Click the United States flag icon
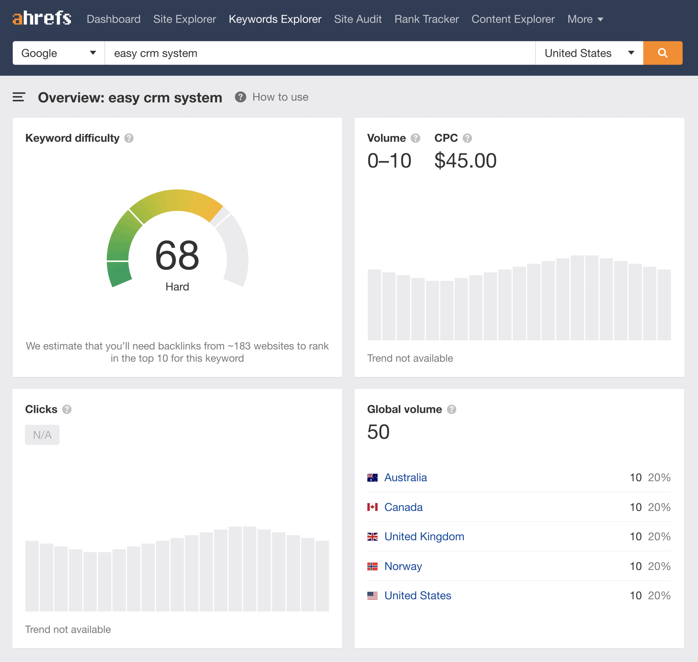The image size is (698, 662). (372, 596)
